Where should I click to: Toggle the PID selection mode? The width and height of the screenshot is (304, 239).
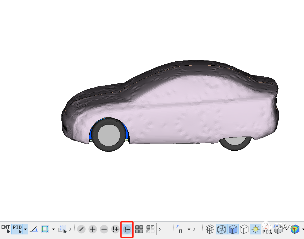(17, 229)
